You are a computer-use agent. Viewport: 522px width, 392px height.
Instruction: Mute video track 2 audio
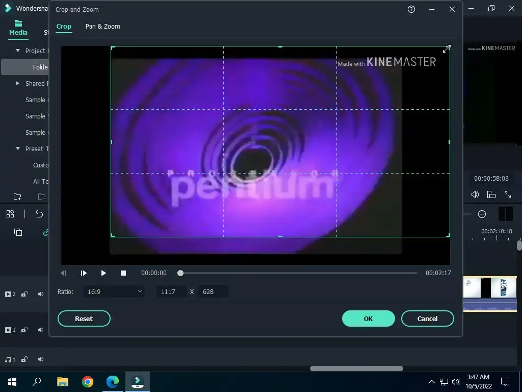point(41,294)
